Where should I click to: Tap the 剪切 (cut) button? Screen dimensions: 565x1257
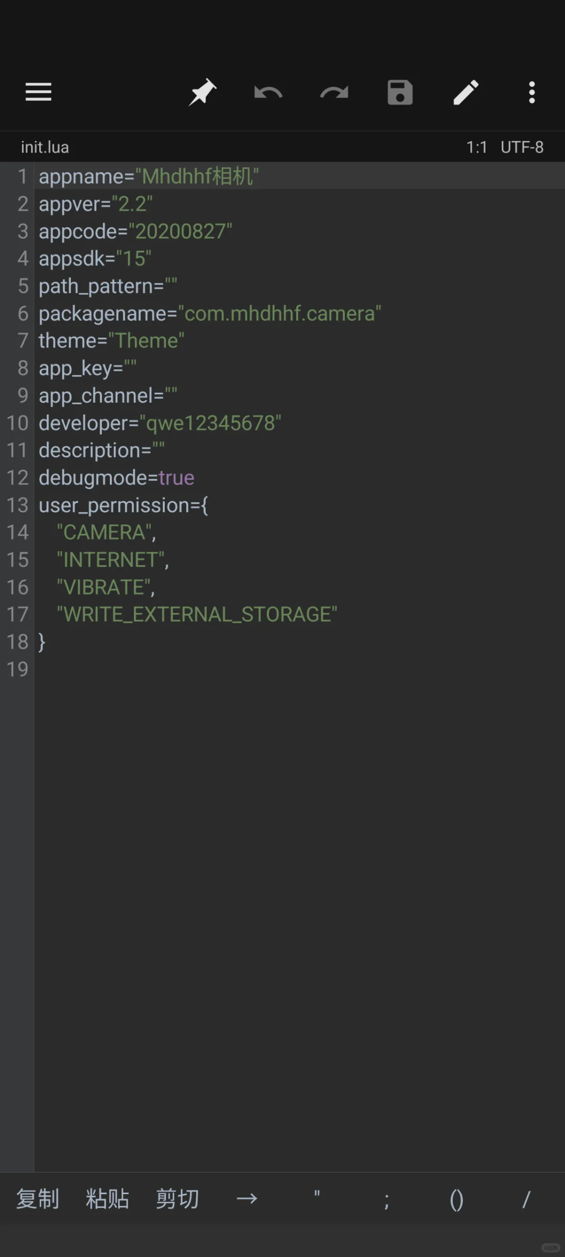177,1198
